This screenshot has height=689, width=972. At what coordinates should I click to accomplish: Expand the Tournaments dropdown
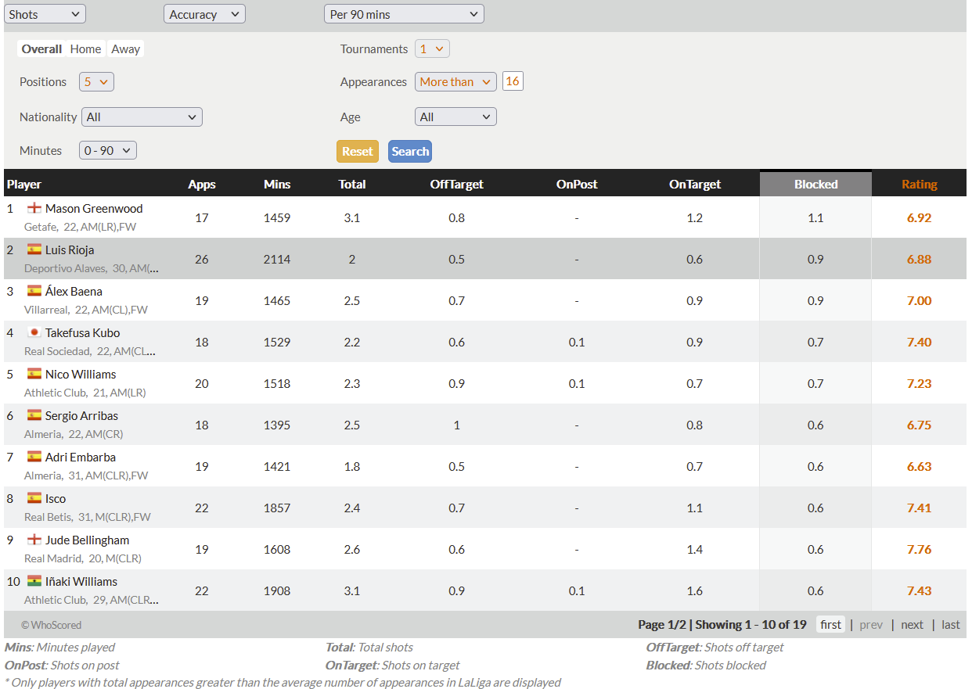(432, 48)
